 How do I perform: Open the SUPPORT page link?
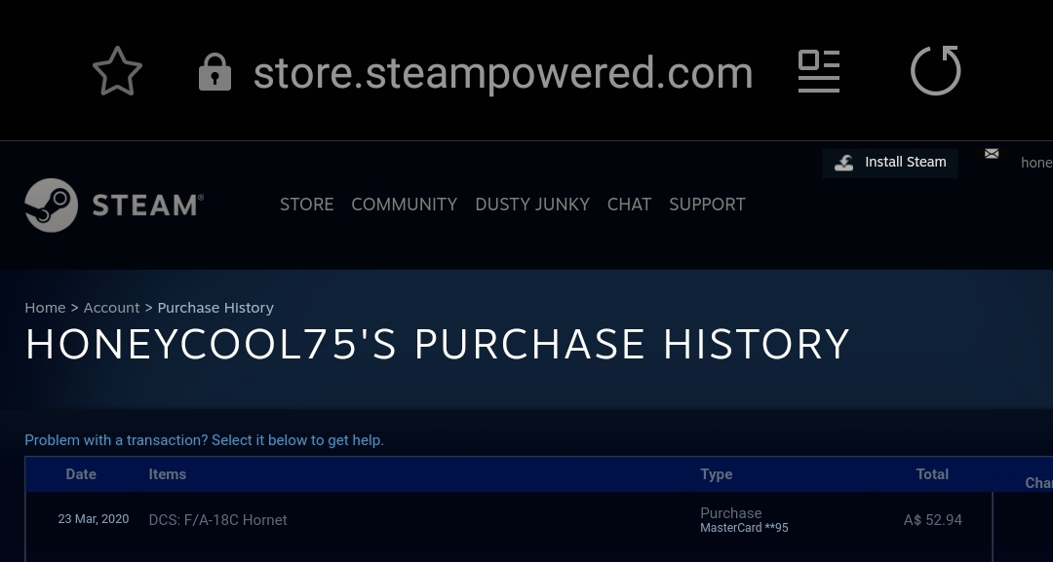tap(707, 205)
